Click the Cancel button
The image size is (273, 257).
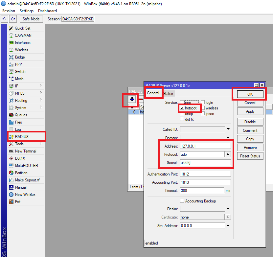(250, 103)
